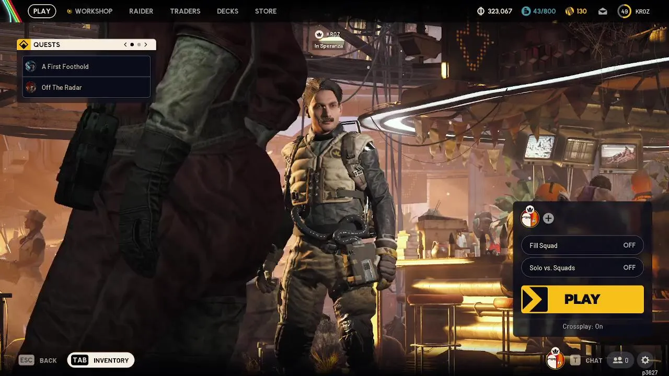
Task: Open the friends list icon showing 0
Action: click(x=620, y=360)
